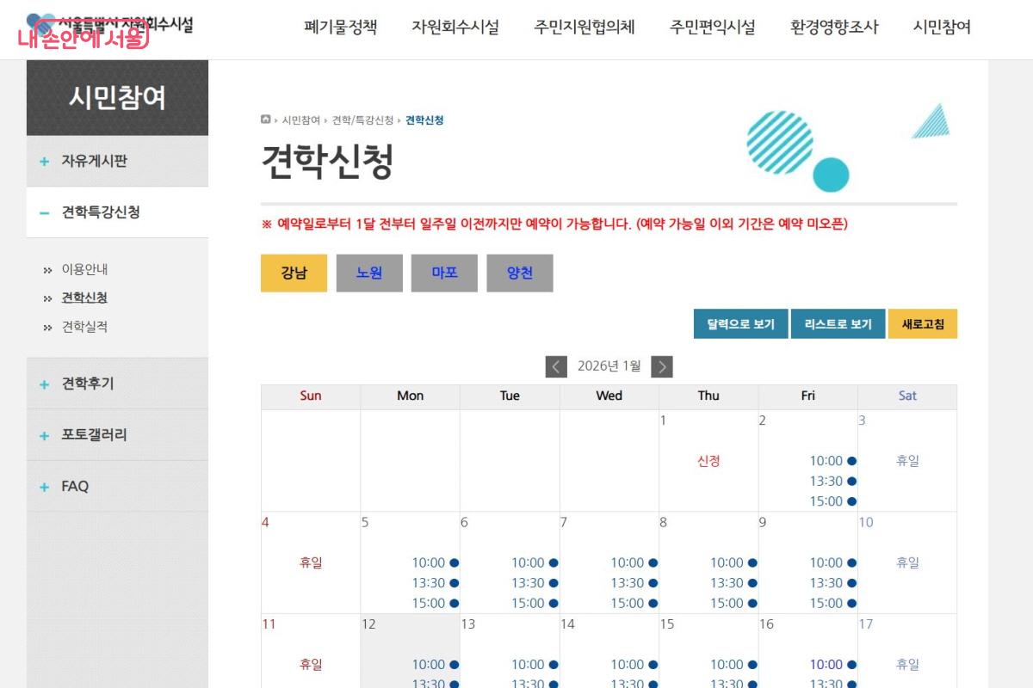Viewport: 1033px width, 688px height.
Task: Go to the next month with the right arrow
Action: 663,366
